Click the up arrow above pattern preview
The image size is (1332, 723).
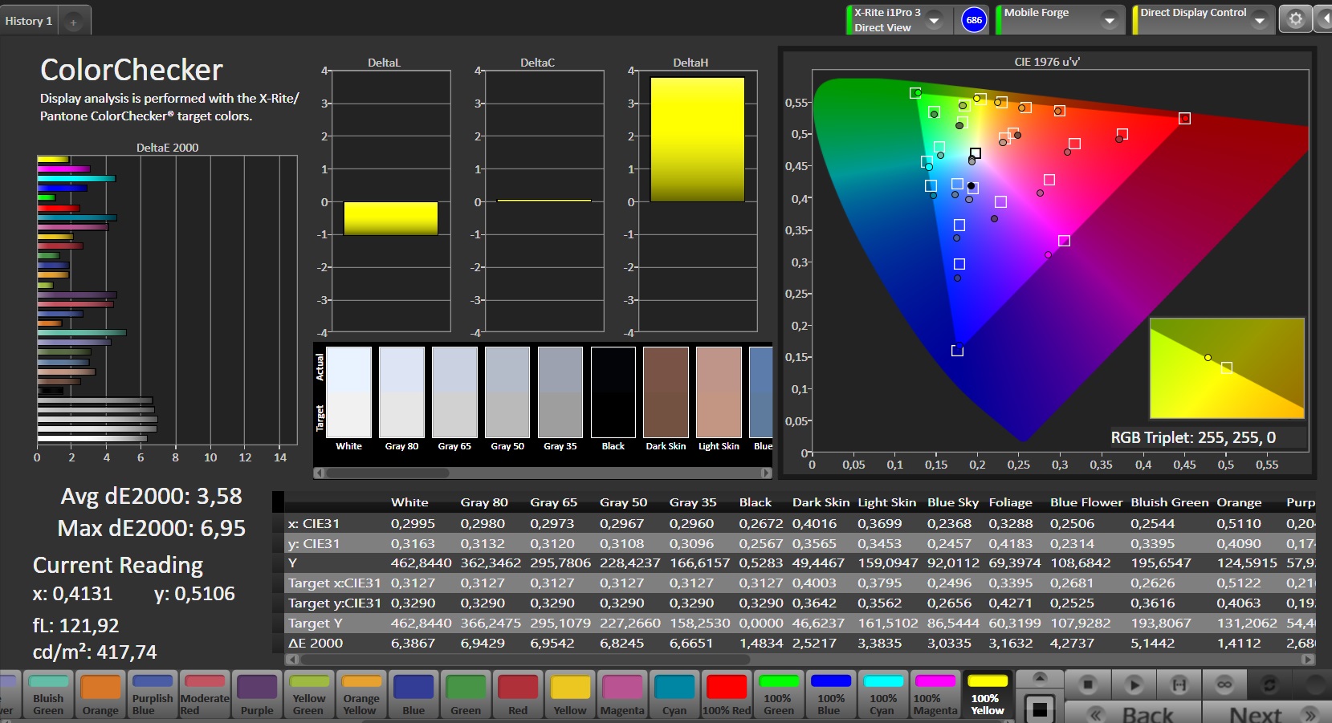pyautogui.click(x=1040, y=678)
